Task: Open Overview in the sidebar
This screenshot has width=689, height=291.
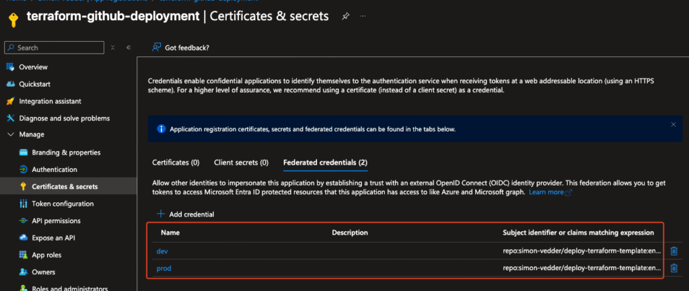Action: point(33,67)
